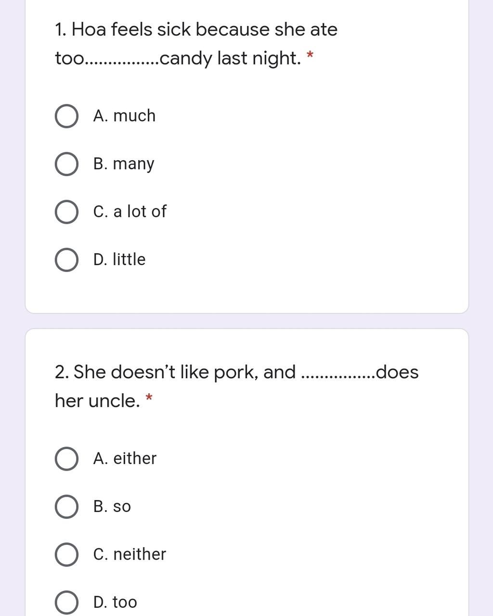Mark the radio circle for D. too
The height and width of the screenshot is (616, 493).
pos(66,603)
